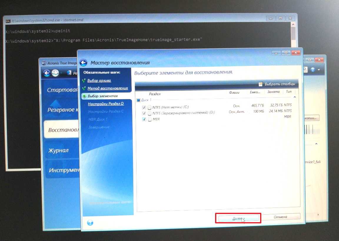Click the 'Тип' column header
This screenshot has width=339, height=241.
tap(289, 92)
